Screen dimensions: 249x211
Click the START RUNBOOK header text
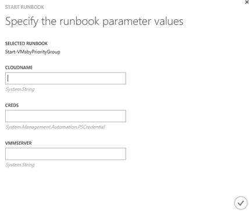pos(24,7)
